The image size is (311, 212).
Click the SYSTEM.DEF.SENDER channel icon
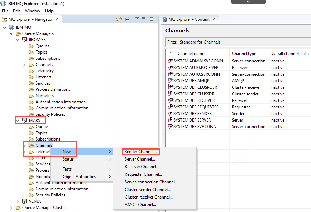170,114
